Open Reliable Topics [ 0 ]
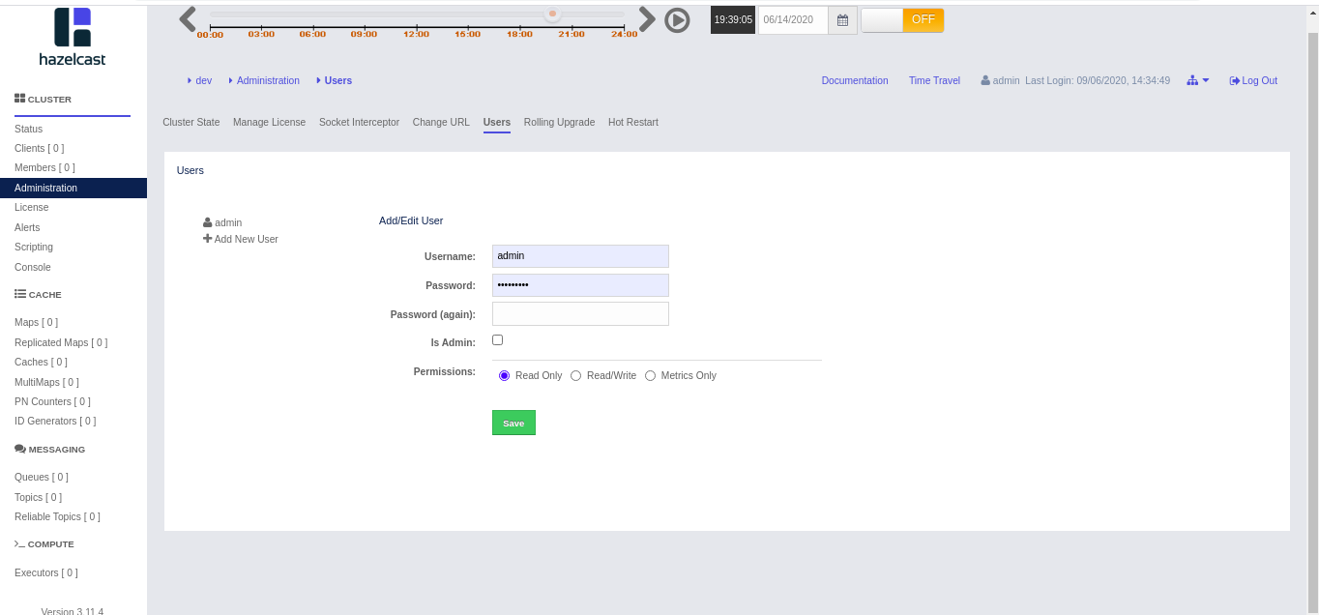1319x615 pixels. pos(57,516)
